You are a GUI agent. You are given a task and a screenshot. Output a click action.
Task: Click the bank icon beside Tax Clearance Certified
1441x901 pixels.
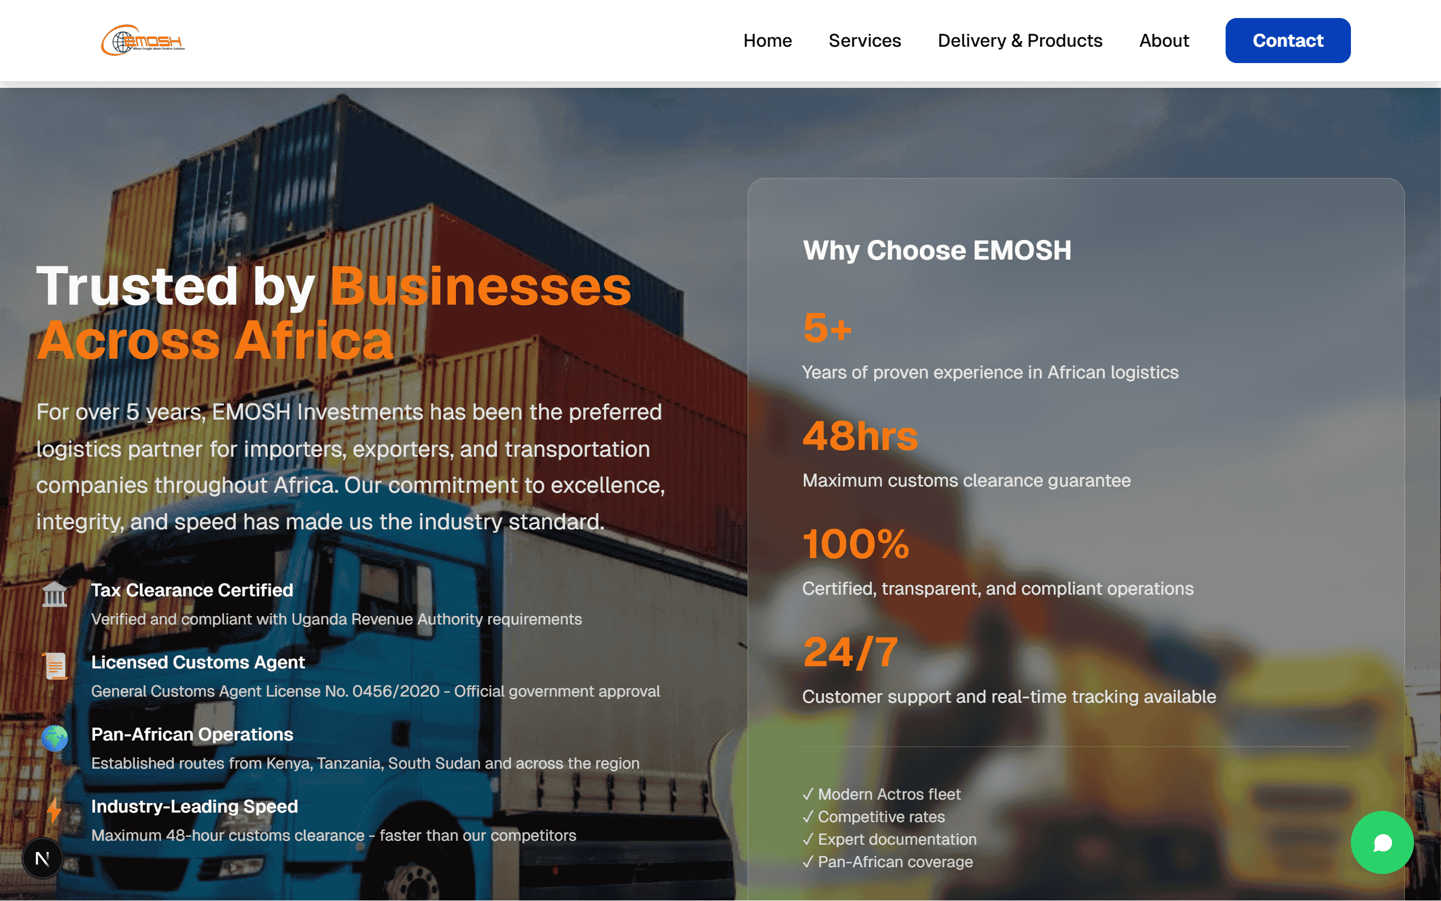point(54,594)
